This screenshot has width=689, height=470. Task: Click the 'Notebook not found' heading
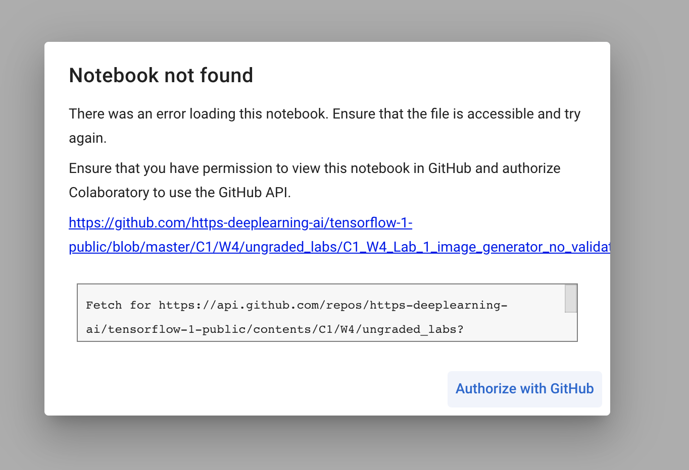click(161, 76)
